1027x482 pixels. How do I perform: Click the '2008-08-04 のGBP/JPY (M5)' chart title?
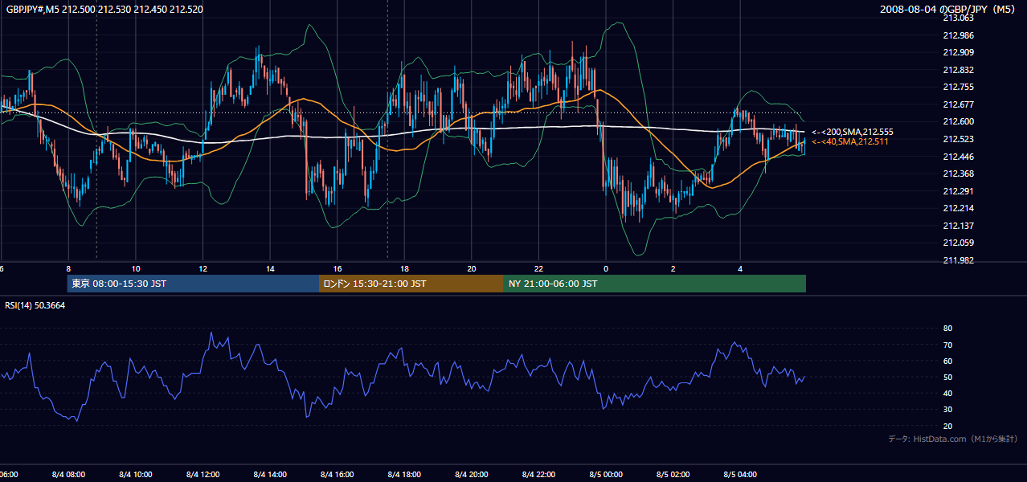(948, 9)
